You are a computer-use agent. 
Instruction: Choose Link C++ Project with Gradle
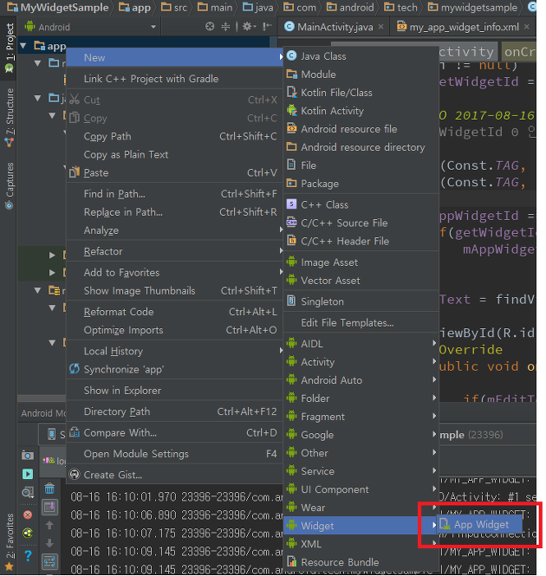pyautogui.click(x=174, y=79)
